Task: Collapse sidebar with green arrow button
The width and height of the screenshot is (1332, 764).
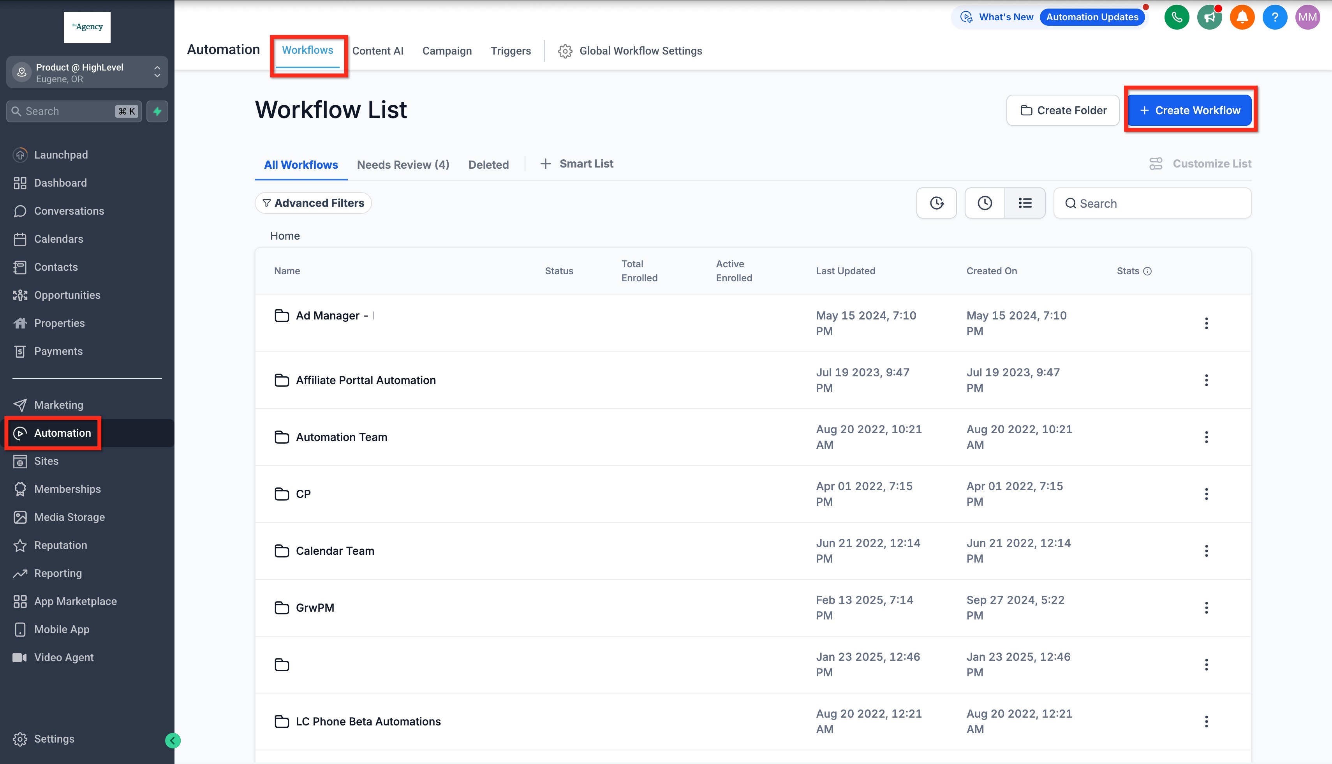Action: (173, 740)
